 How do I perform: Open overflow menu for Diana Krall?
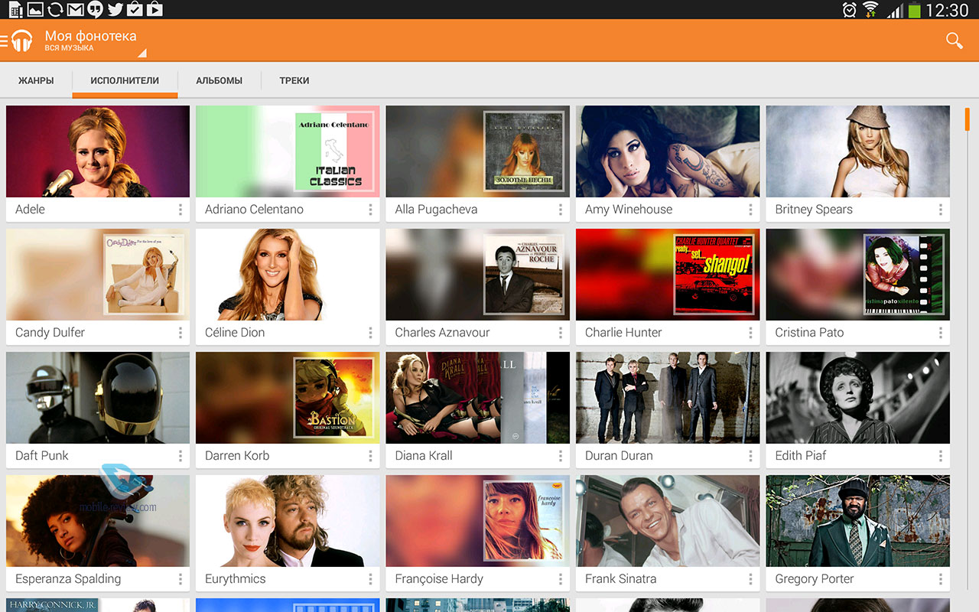[x=561, y=456]
